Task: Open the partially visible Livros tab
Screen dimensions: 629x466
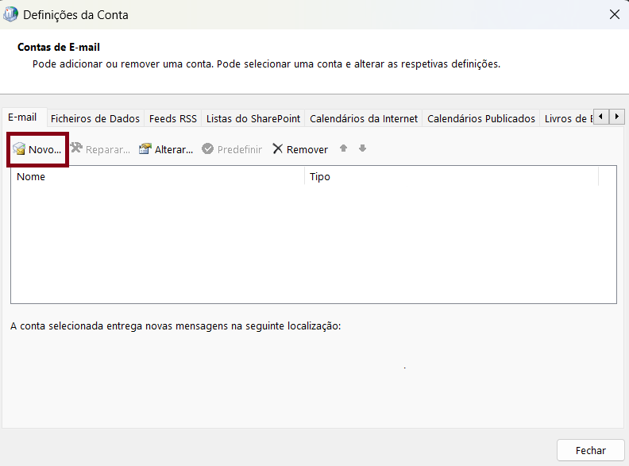Action: click(x=567, y=118)
